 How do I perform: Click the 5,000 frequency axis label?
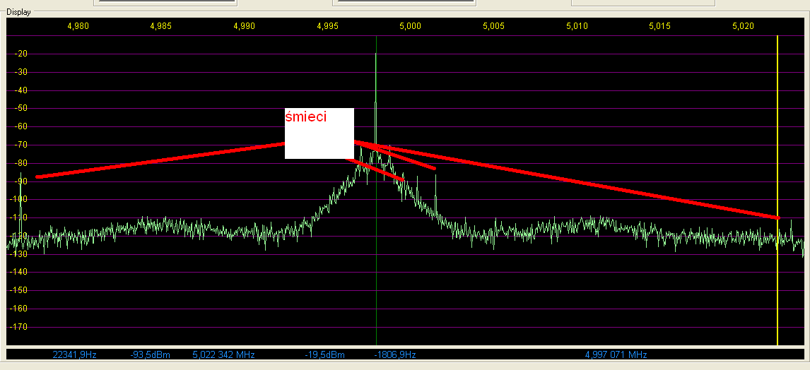pyautogui.click(x=411, y=26)
